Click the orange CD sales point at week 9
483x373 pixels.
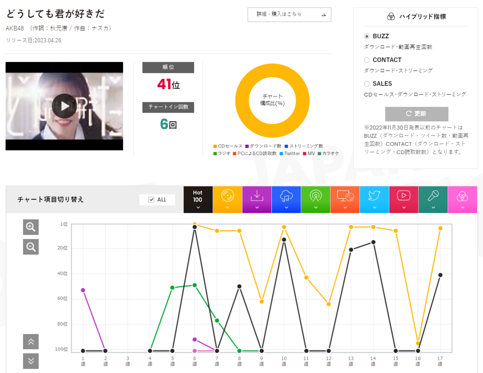[x=262, y=301]
